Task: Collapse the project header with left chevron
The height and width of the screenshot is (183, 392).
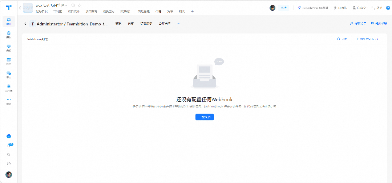Action: [20, 8]
